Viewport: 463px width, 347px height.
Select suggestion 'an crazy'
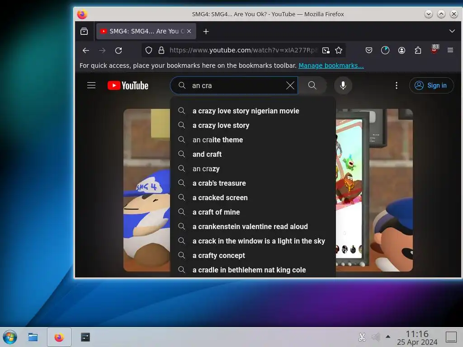pyautogui.click(x=253, y=169)
